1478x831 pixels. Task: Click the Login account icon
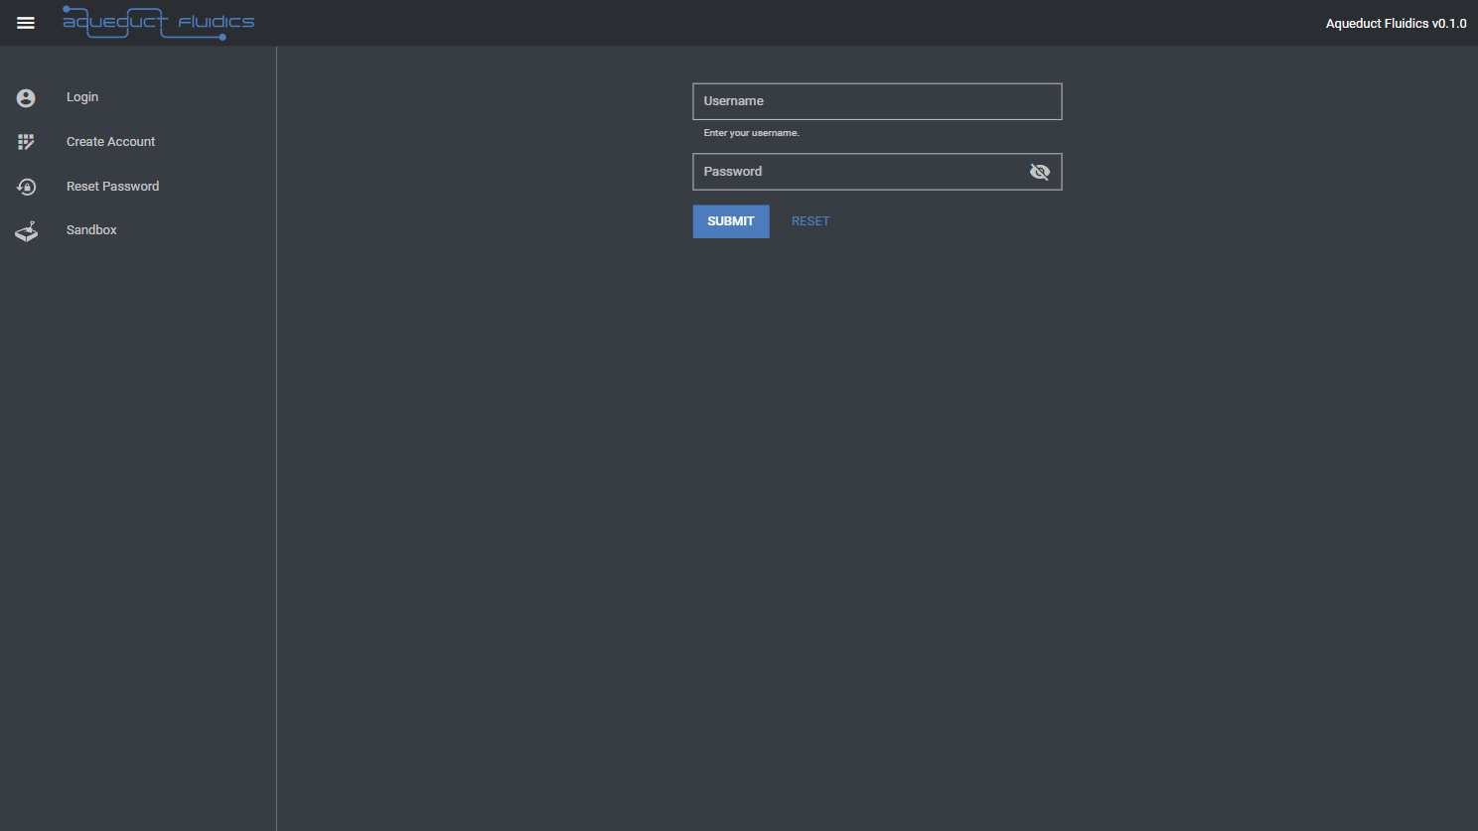(26, 97)
